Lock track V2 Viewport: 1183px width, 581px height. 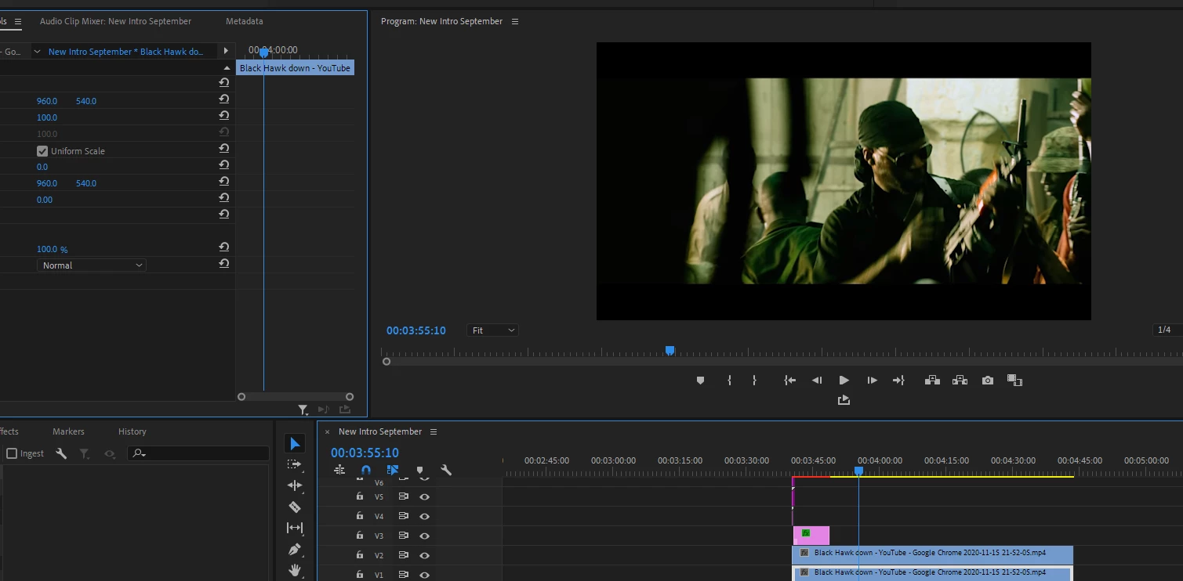click(360, 555)
